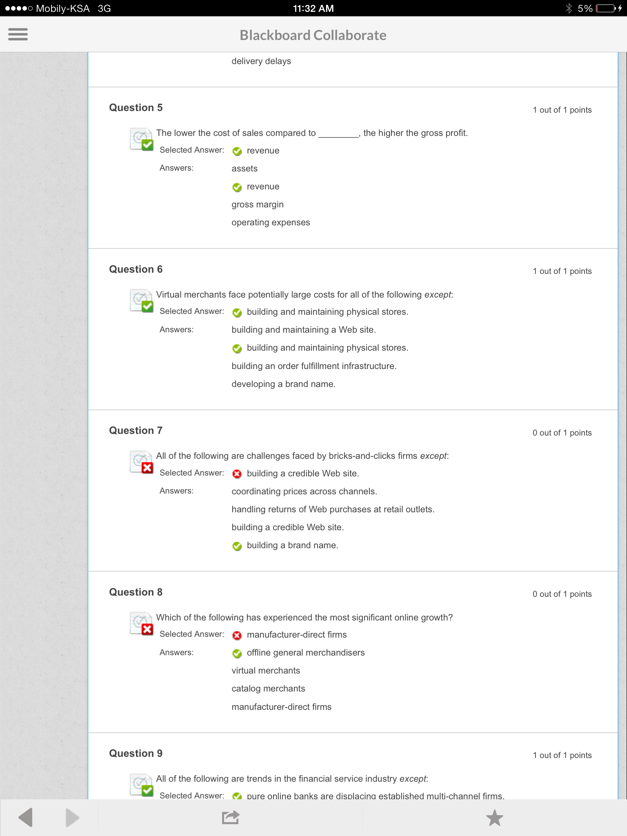
Task: Tap green check beside selected 'revenue'
Action: pyautogui.click(x=237, y=151)
